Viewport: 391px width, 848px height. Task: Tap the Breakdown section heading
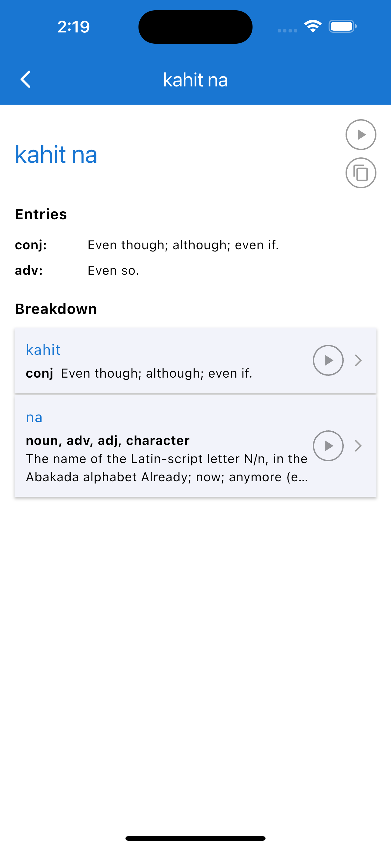pos(56,309)
